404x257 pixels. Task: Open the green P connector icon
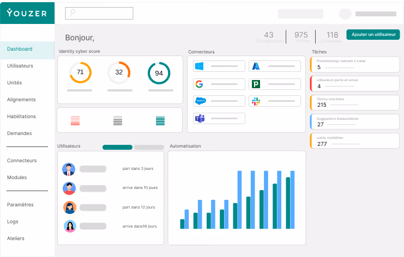256,84
